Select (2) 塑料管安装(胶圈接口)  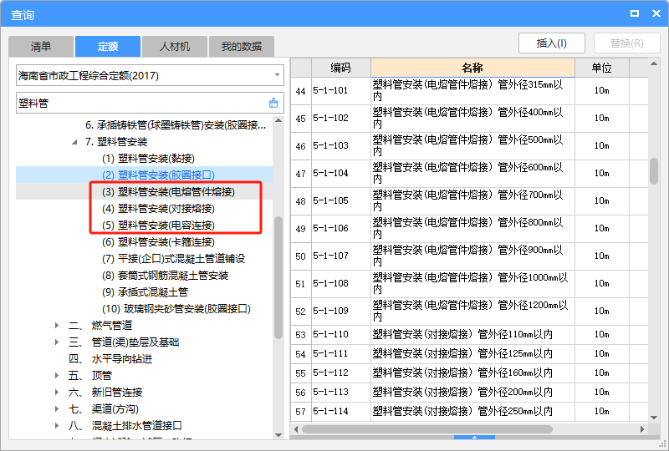click(158, 175)
